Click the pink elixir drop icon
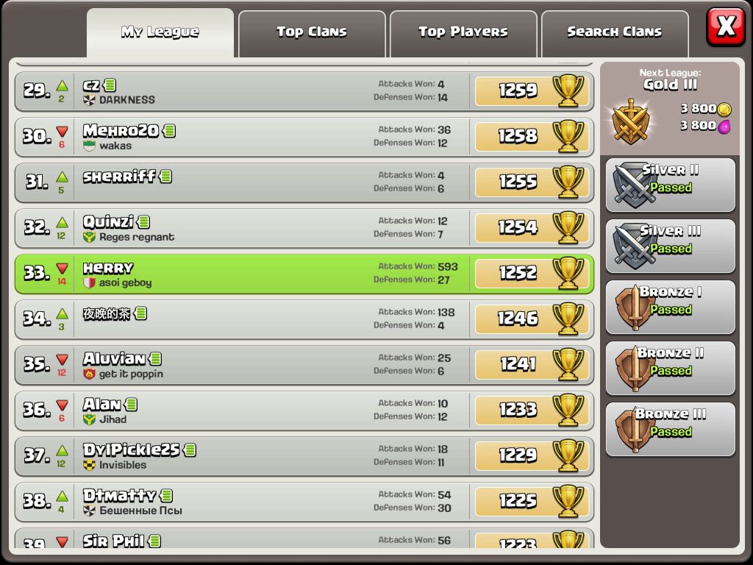This screenshot has width=753, height=565. coord(724,127)
